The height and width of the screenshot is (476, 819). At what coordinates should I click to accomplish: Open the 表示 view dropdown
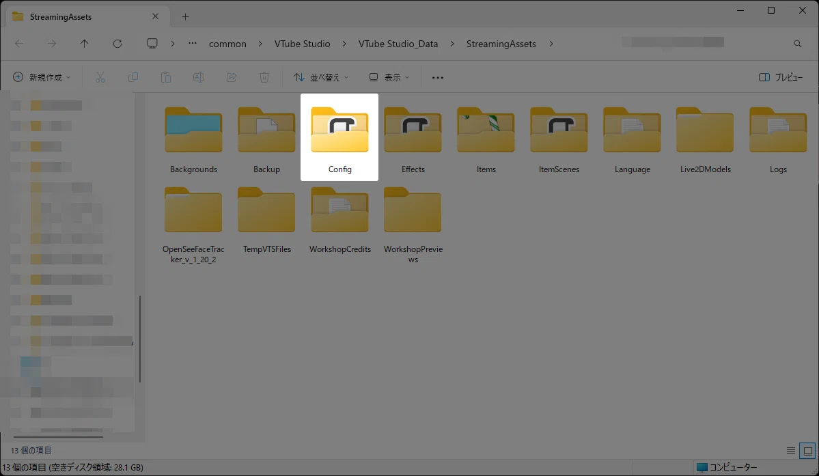click(389, 77)
